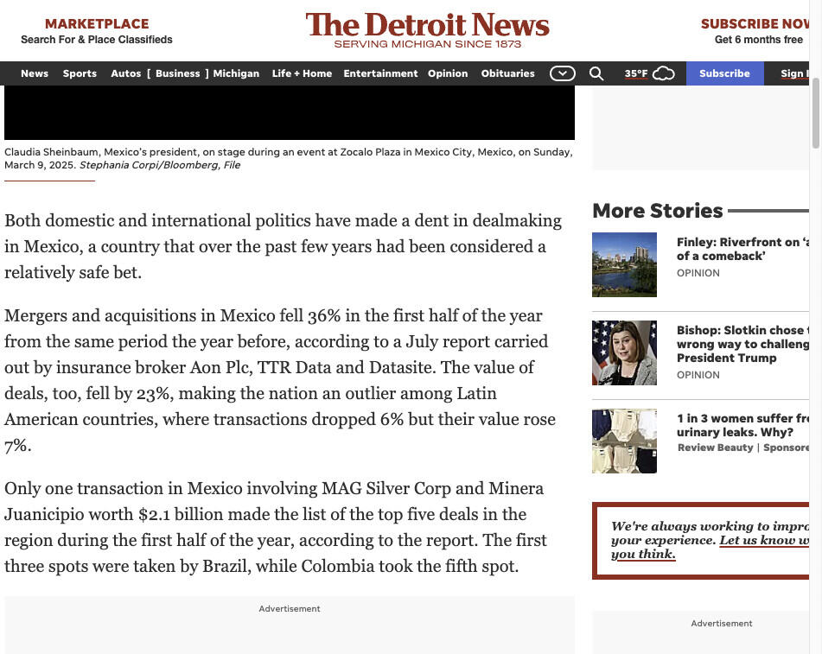The width and height of the screenshot is (822, 654).
Task: Open the riverfront skyline thumbnail
Action: (x=624, y=264)
